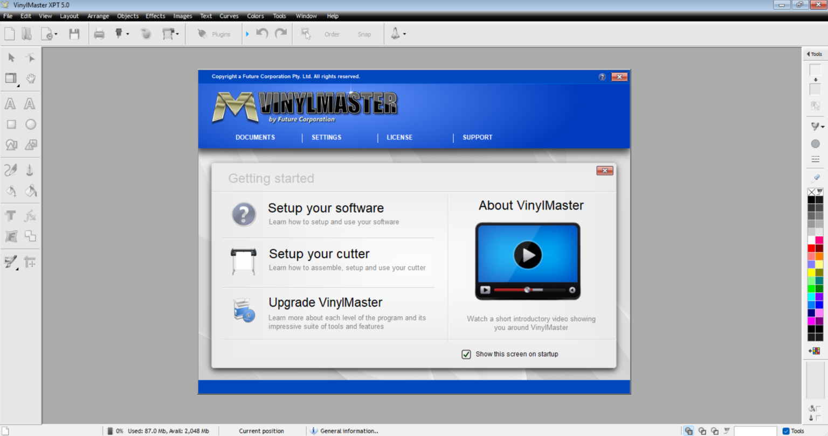Expand toolbar with blue arrow
The image size is (828, 436).
coord(247,34)
